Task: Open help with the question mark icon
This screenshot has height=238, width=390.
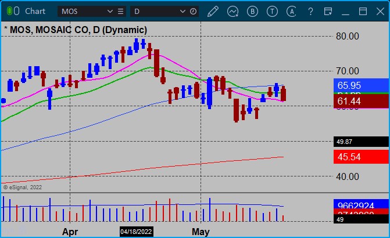Action: (310, 12)
